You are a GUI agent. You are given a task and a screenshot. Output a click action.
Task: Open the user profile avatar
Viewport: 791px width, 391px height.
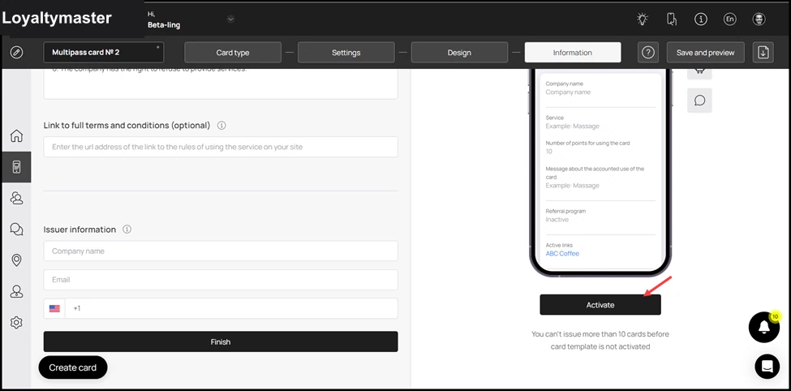pos(759,19)
